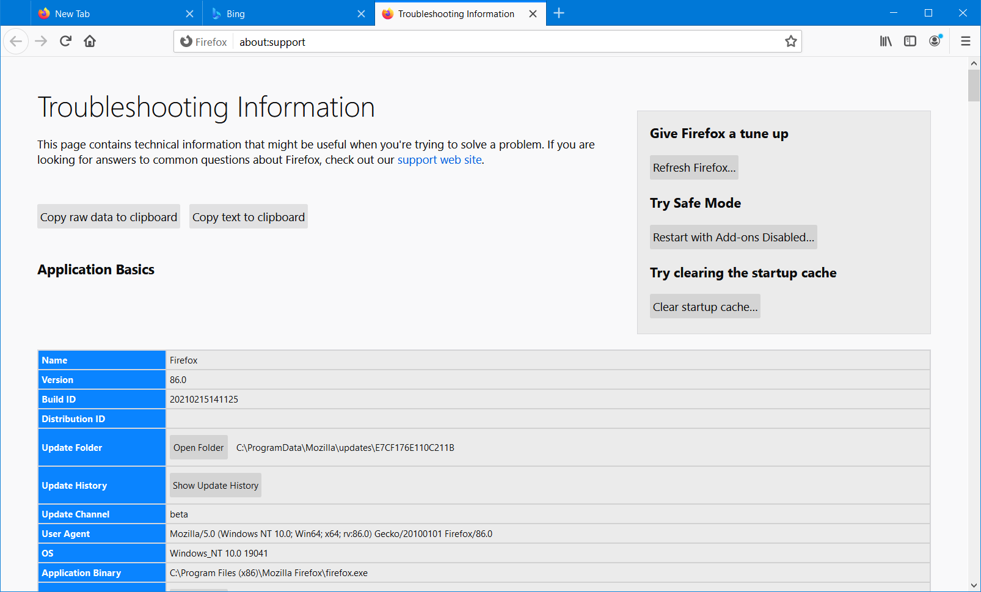Click the vertical scrollbar thumb
Screen dimensions: 981x592
tap(974, 86)
